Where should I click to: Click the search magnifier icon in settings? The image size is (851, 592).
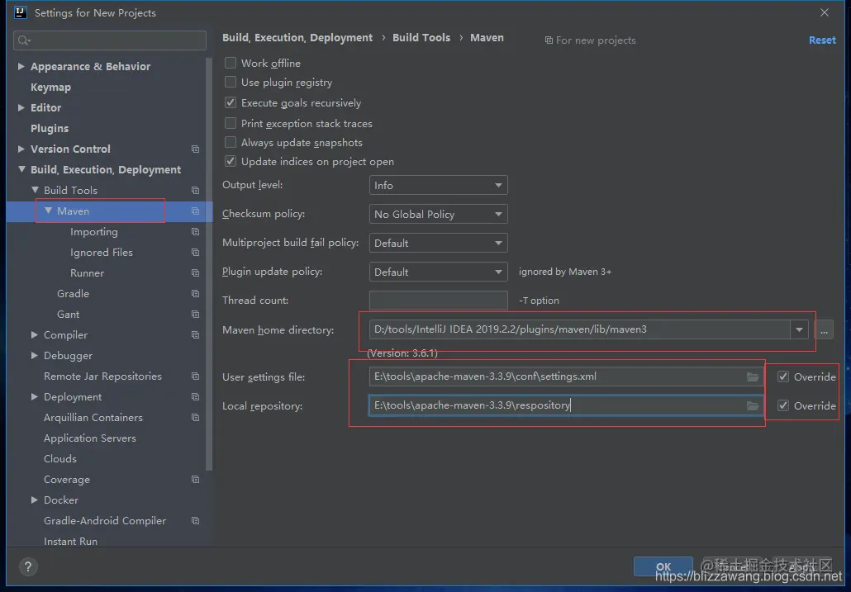(x=24, y=40)
